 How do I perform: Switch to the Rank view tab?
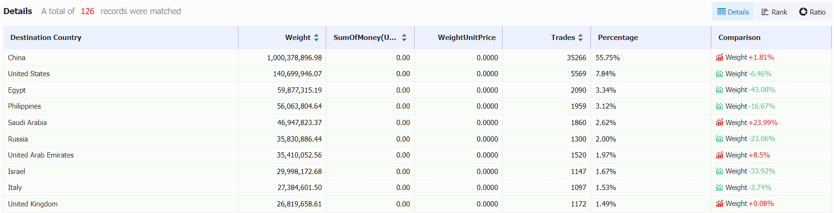(x=774, y=12)
